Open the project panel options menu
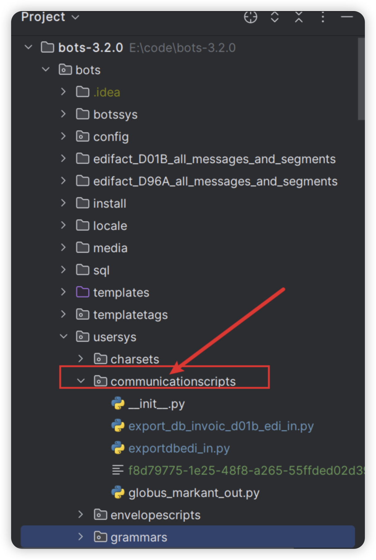 click(323, 17)
